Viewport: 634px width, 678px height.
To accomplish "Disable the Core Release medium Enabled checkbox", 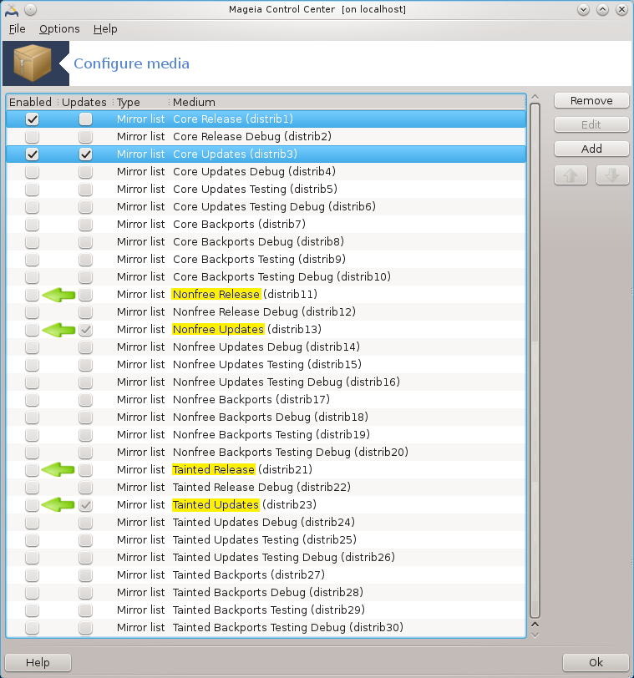I will point(32,119).
